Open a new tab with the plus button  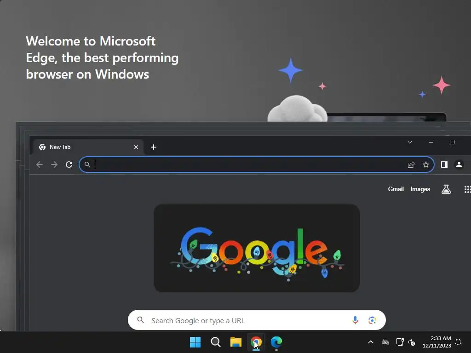pyautogui.click(x=154, y=147)
